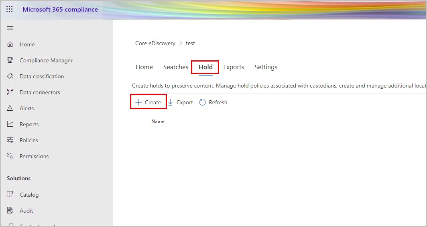Open Compliance Manager in sidebar
The height and width of the screenshot is (227, 427).
tap(46, 60)
